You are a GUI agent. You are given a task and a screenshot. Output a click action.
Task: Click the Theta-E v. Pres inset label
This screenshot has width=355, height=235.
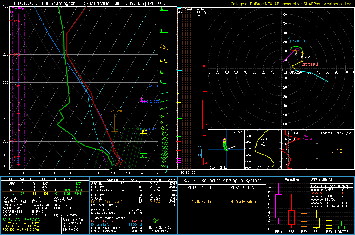click(x=263, y=141)
